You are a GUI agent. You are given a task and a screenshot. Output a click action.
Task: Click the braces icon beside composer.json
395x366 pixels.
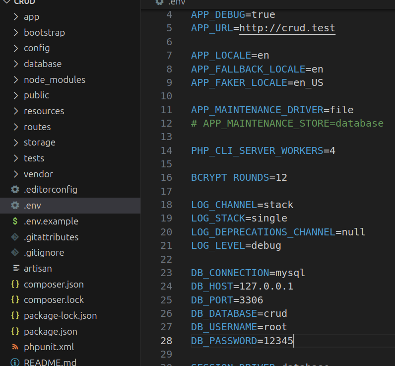tap(15, 285)
